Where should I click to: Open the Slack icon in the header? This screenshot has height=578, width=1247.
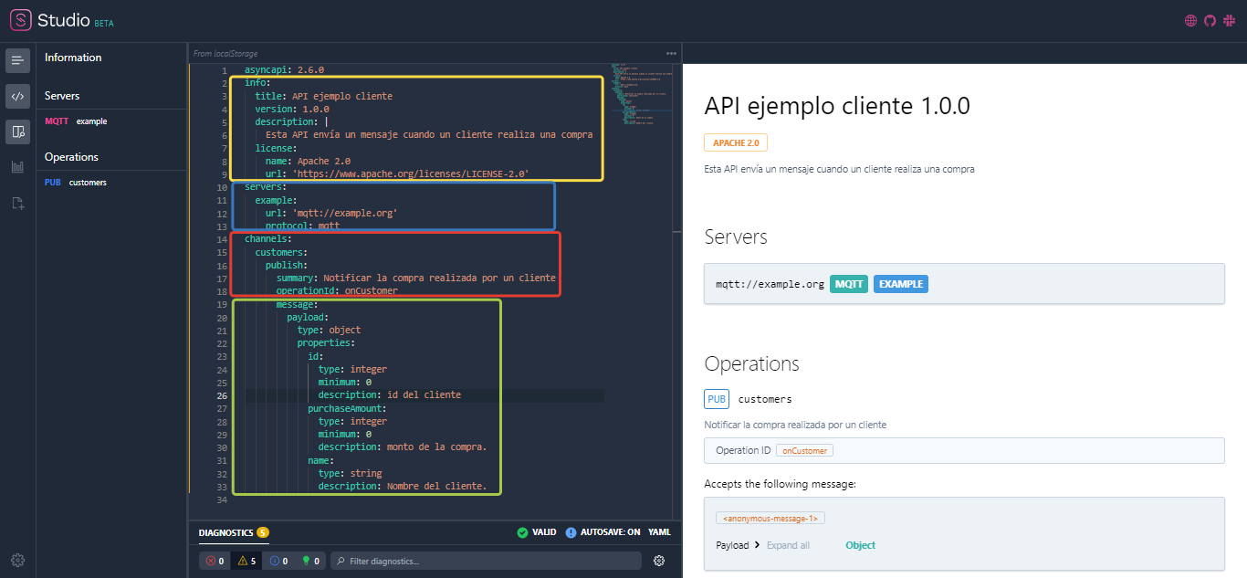click(x=1229, y=19)
